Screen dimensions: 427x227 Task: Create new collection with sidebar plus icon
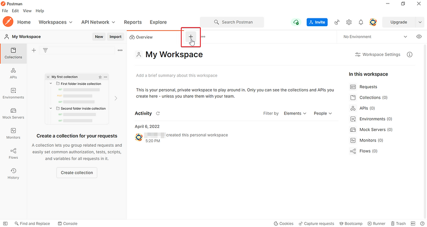pyautogui.click(x=34, y=50)
